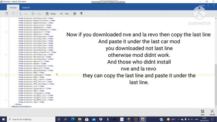Image resolution: width=217 pixels, height=122 pixels.
Task: Open the clock and date flyout
Action: [204, 119]
